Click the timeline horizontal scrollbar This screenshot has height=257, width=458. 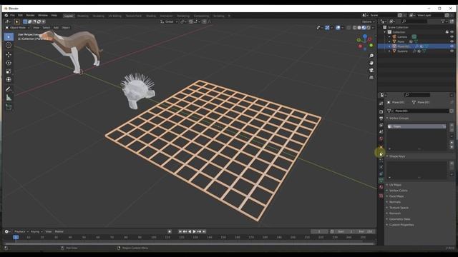click(189, 243)
